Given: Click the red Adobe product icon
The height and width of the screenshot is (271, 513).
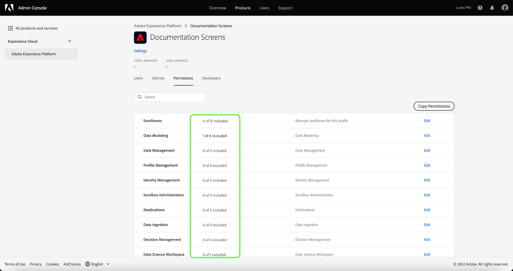Looking at the screenshot, I should [x=140, y=38].
